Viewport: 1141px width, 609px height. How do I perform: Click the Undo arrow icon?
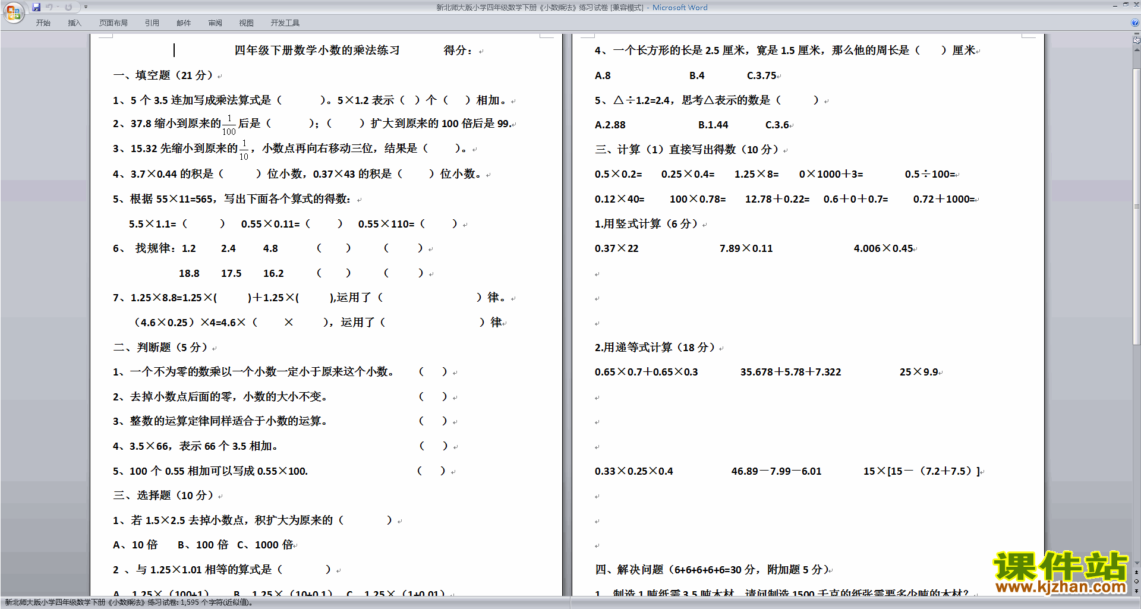click(x=49, y=7)
